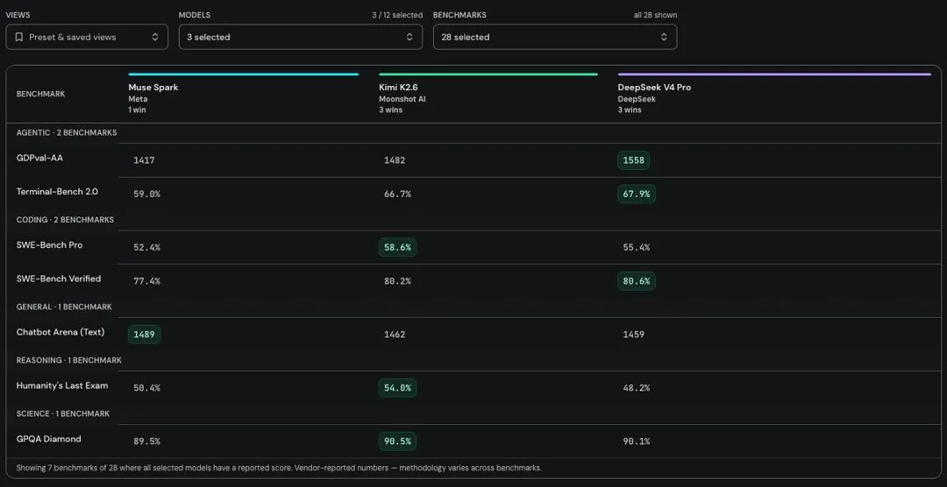Click Muse Spark's 52.4% SWE-Bench Pro score
The width and height of the screenshot is (947, 487).
(x=146, y=247)
